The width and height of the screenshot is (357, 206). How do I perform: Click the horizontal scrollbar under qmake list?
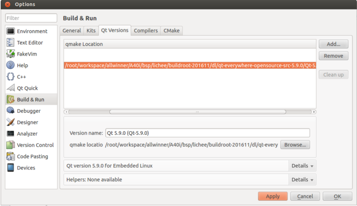point(197,112)
